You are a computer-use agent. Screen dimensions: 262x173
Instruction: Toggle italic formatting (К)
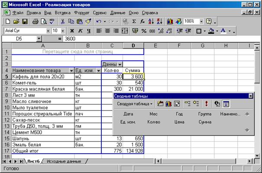80,31
